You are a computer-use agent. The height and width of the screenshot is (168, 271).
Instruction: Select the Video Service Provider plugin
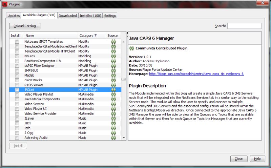(65, 113)
